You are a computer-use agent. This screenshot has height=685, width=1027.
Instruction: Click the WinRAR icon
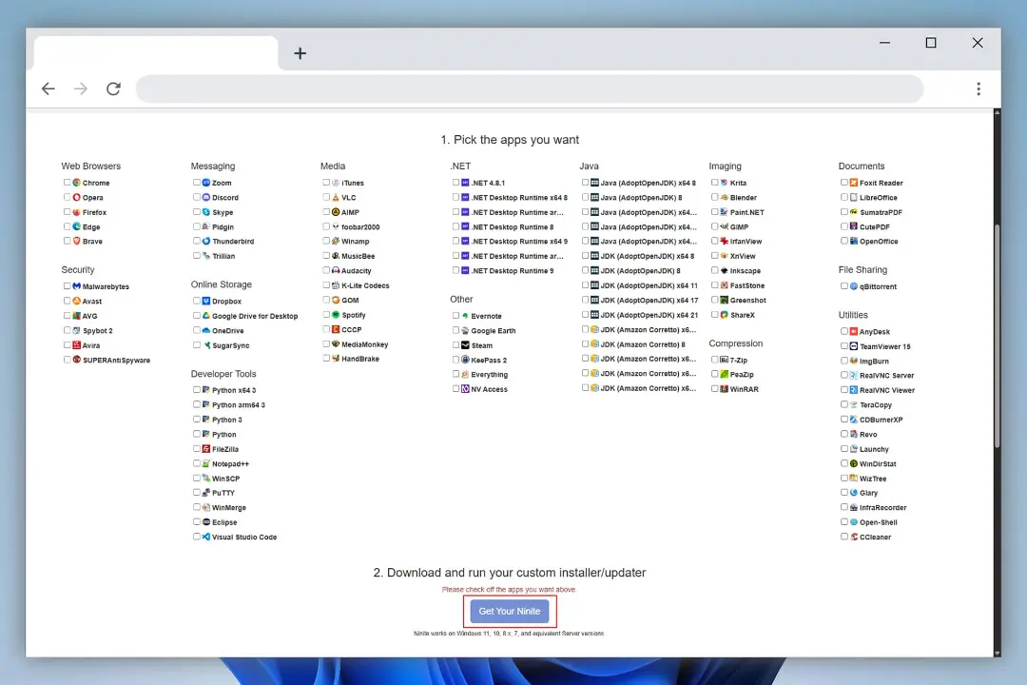click(x=725, y=389)
